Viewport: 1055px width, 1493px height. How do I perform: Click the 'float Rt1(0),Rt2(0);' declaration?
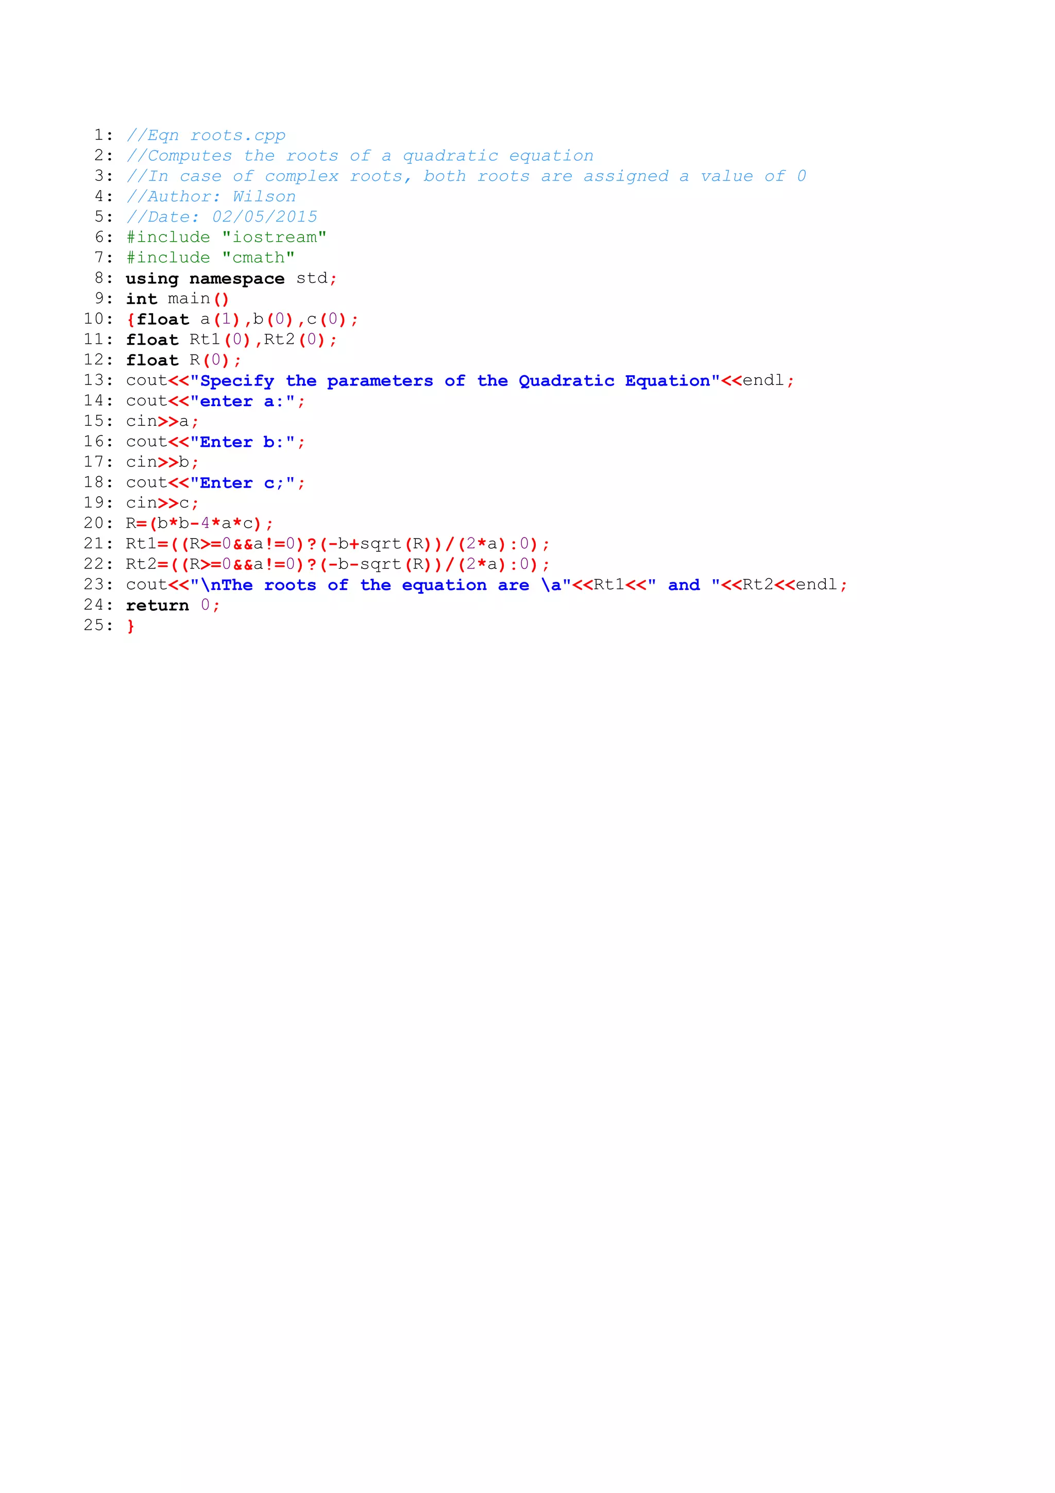(231, 340)
